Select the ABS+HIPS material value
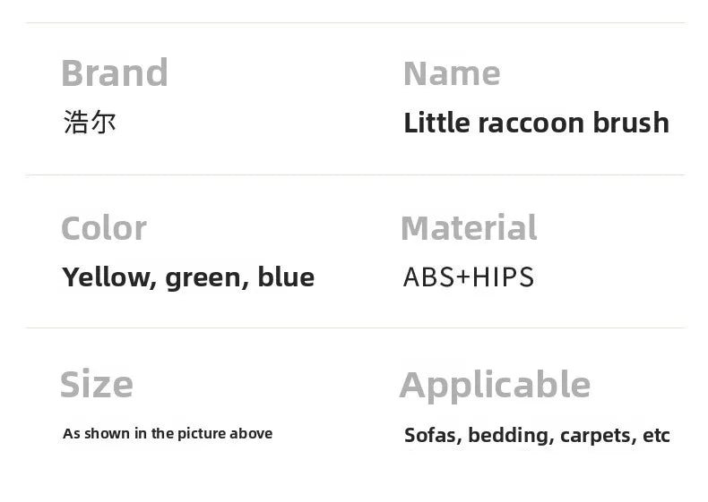Viewport: 708px width, 502px height. point(468,277)
